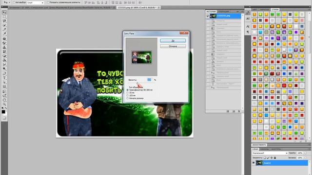This screenshot has width=312, height=175.
Task: Open collapsed Character panel icon
Action: (x=248, y=26)
